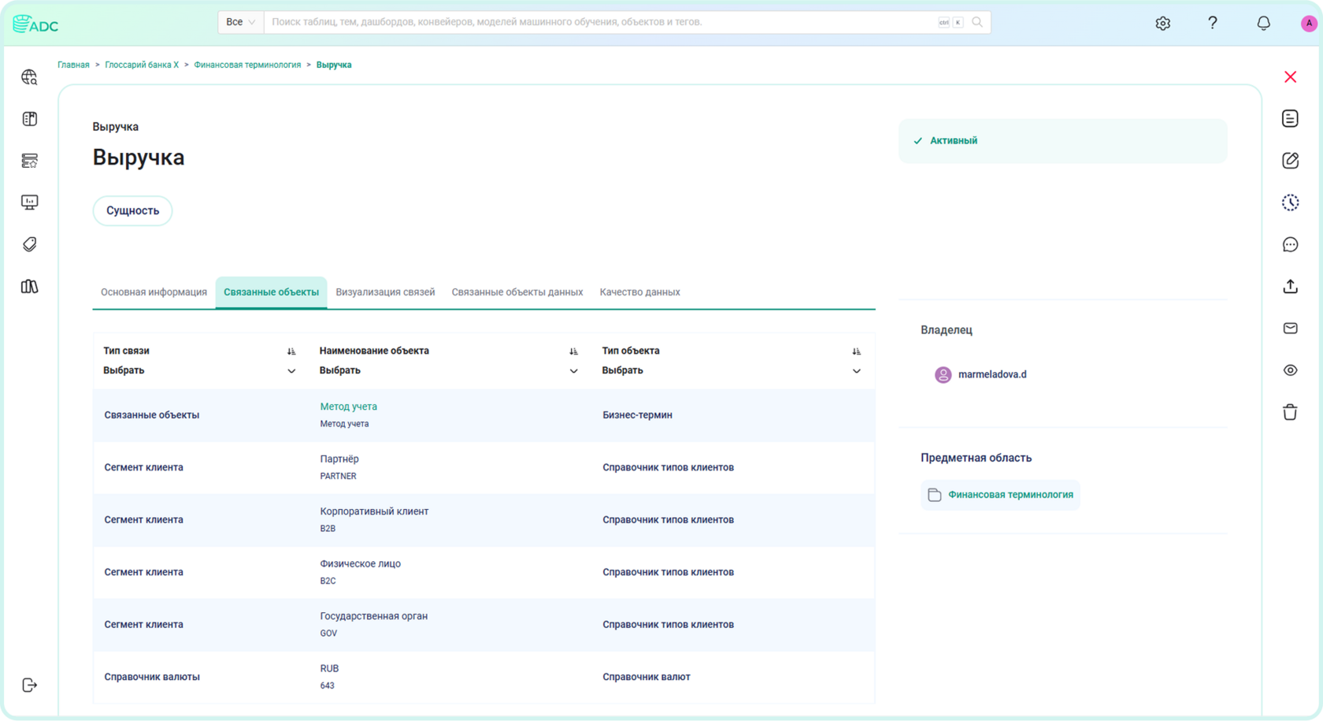The width and height of the screenshot is (1323, 721).
Task: Select the Партнёр object name
Action: (x=339, y=459)
